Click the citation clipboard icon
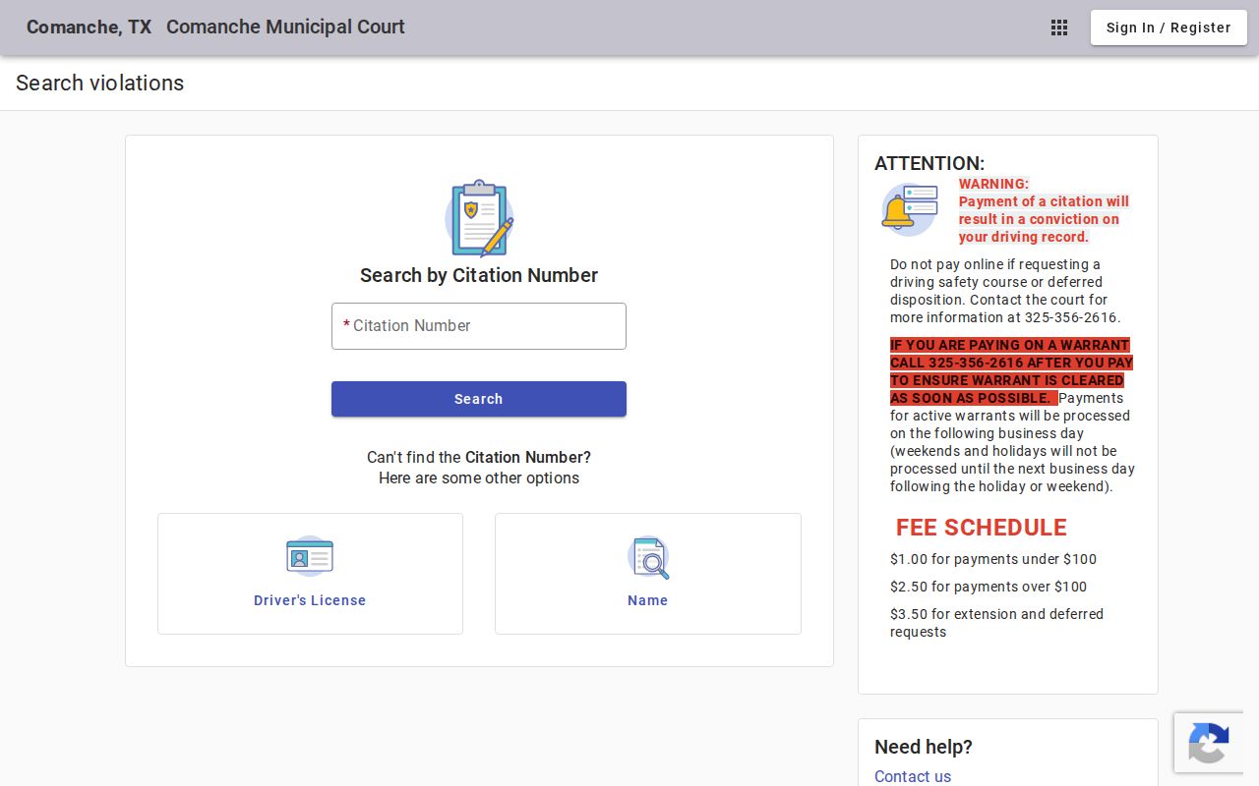This screenshot has height=786, width=1259. [x=479, y=218]
